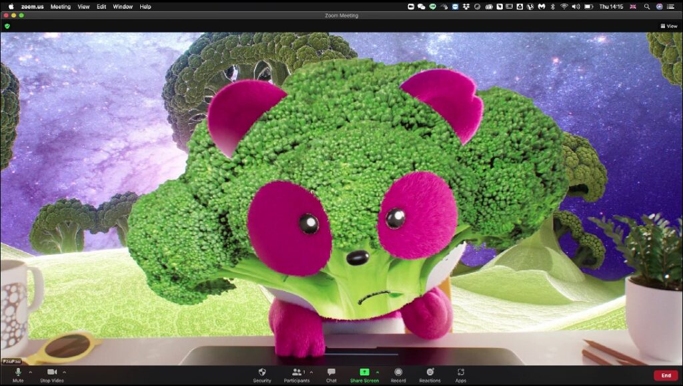Open the Window menu
Image resolution: width=683 pixels, height=386 pixels.
(123, 7)
